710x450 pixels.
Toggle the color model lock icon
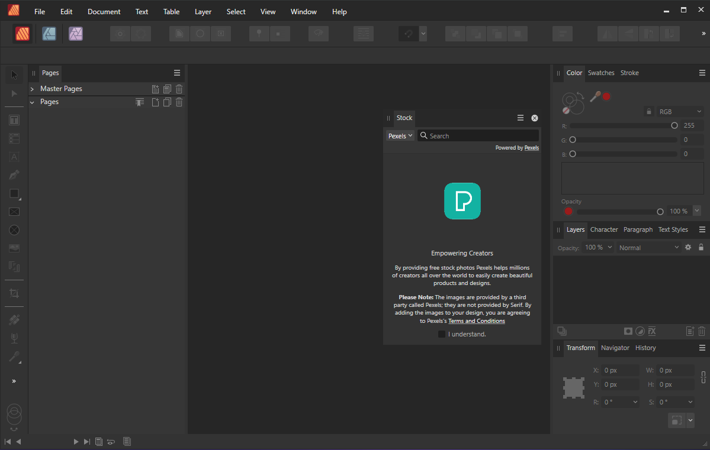pyautogui.click(x=649, y=111)
